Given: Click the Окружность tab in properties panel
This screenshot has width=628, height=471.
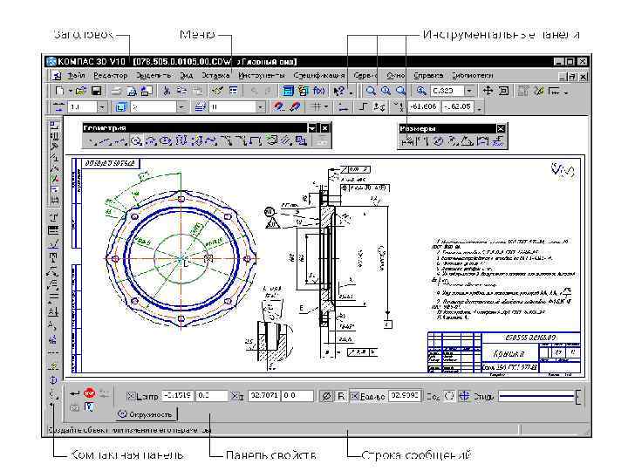Looking at the screenshot, I should (x=147, y=414).
